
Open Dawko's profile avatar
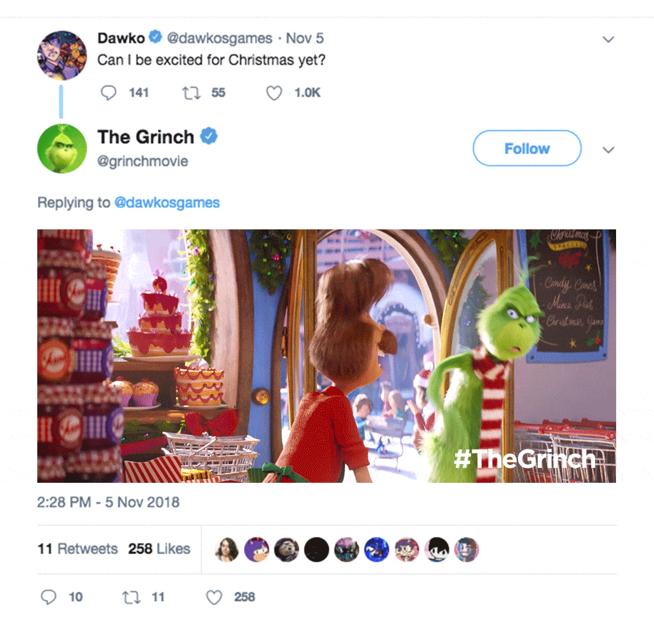(x=62, y=55)
